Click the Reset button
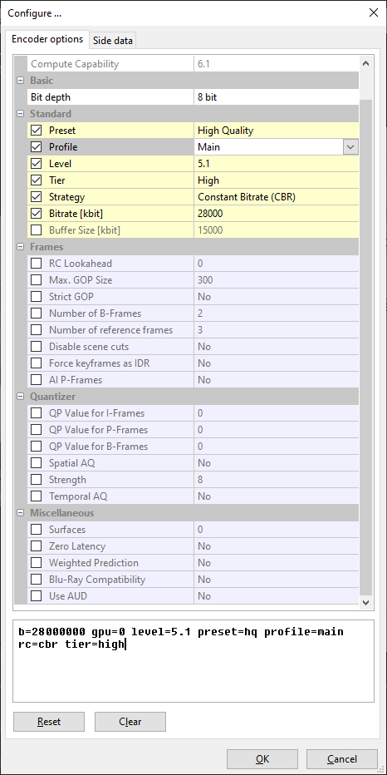 49,722
